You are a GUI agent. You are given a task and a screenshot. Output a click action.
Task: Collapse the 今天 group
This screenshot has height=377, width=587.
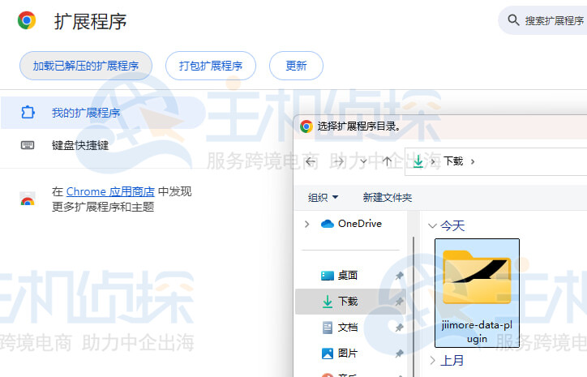432,226
